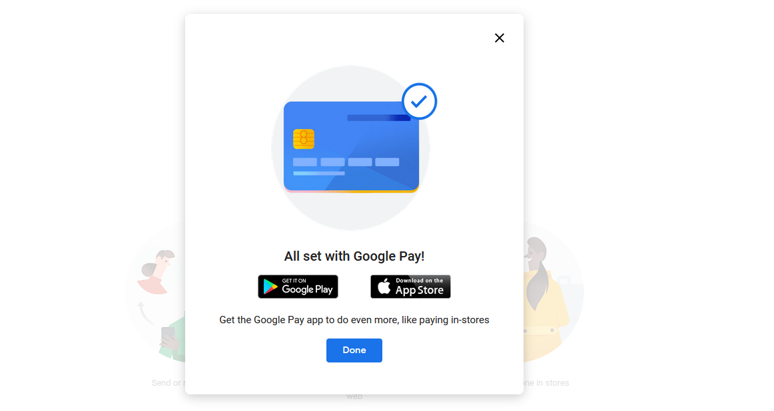Click the card number placeholder blocks
The width and height of the screenshot is (774, 411).
pos(346,162)
